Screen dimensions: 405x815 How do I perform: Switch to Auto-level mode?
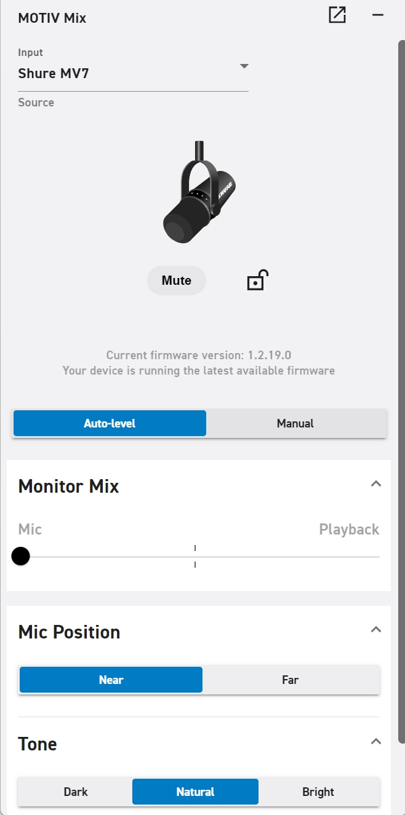[110, 423]
